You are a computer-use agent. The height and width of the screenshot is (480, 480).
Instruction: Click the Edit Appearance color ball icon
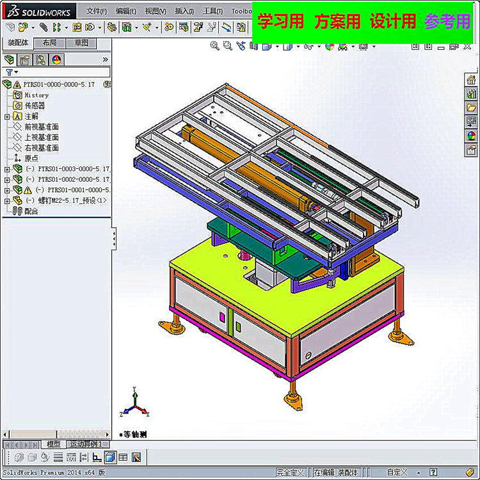(x=330, y=47)
